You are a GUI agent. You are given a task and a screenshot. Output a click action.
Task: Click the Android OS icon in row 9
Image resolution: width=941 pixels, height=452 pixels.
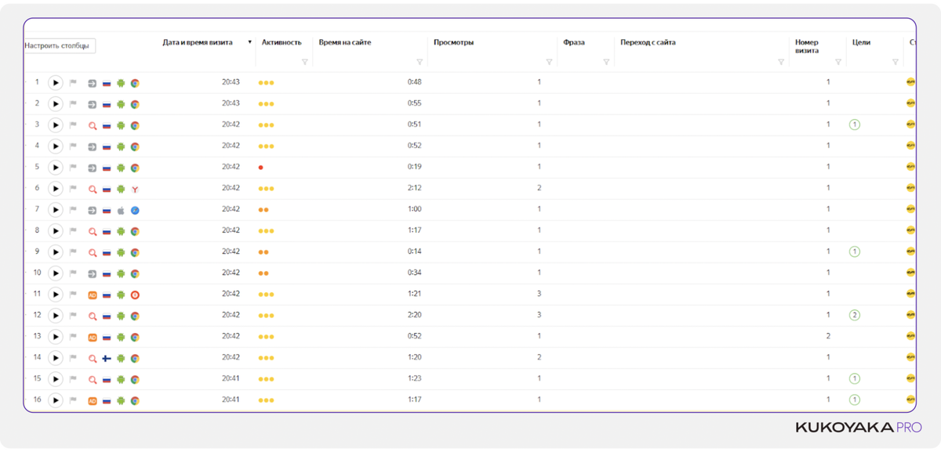121,251
